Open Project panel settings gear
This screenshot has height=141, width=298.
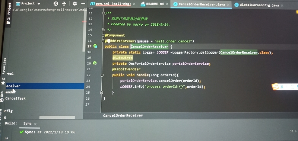(x=75, y=4)
